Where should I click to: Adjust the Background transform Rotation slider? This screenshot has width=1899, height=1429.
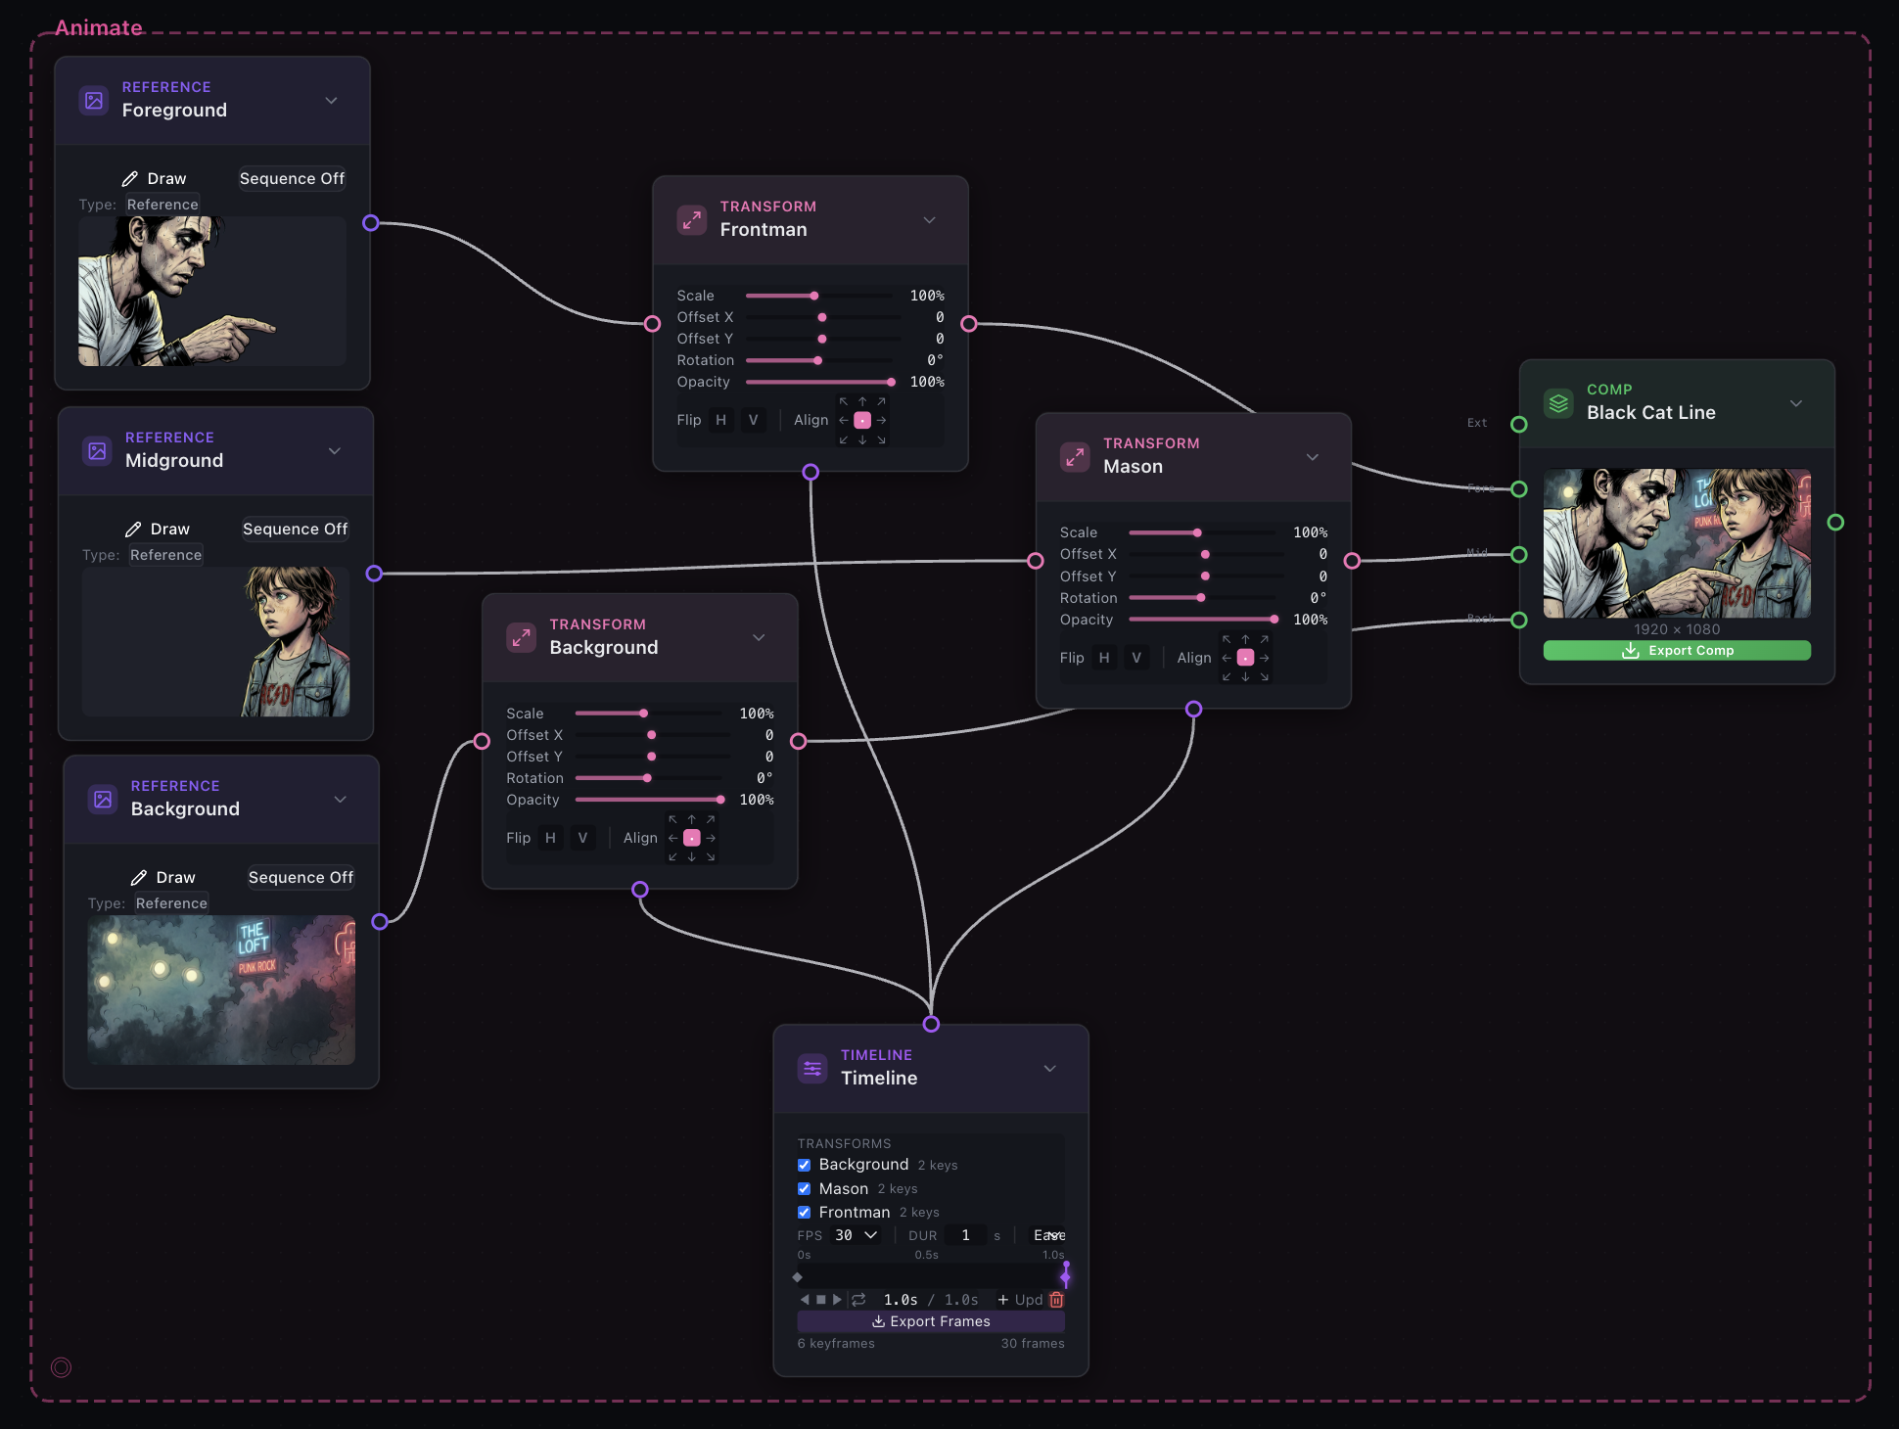[649, 778]
